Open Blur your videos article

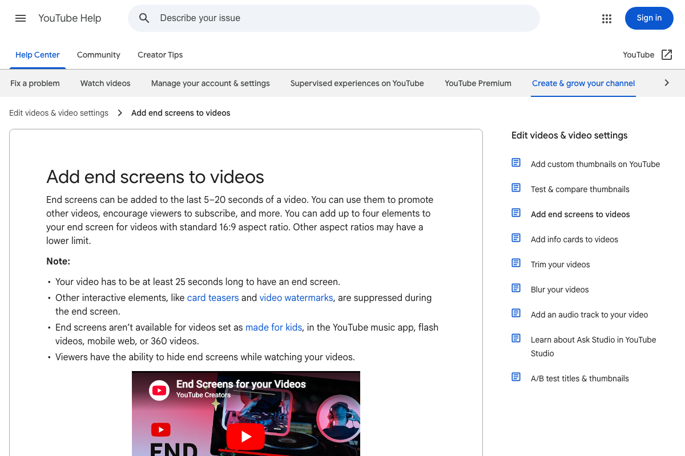560,290
